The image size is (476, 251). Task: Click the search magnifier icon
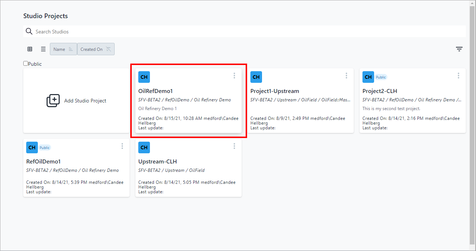click(x=29, y=32)
